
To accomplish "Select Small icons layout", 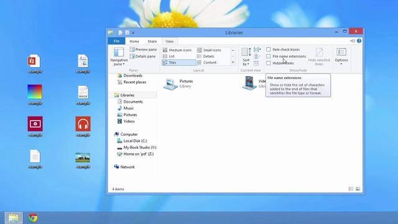I will [x=209, y=50].
